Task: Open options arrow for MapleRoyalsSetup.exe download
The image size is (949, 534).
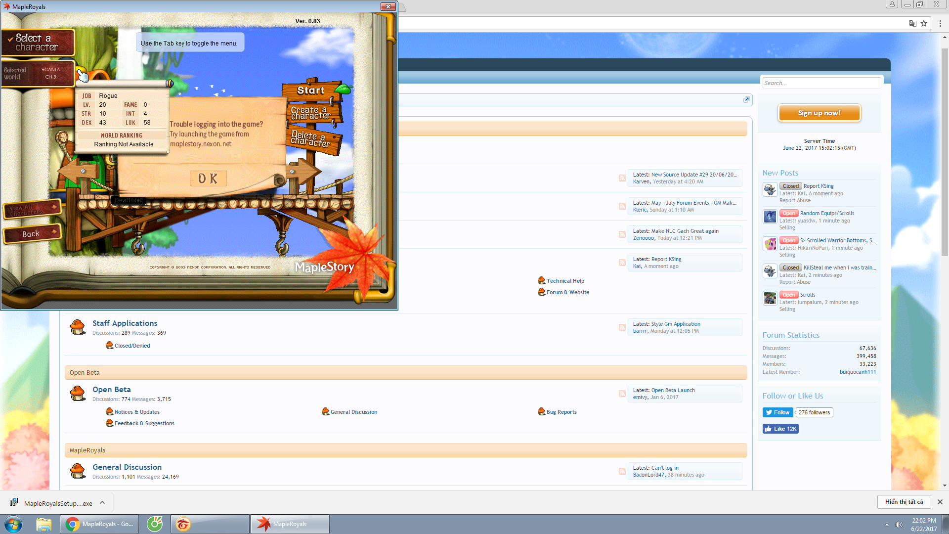Action: (x=102, y=502)
